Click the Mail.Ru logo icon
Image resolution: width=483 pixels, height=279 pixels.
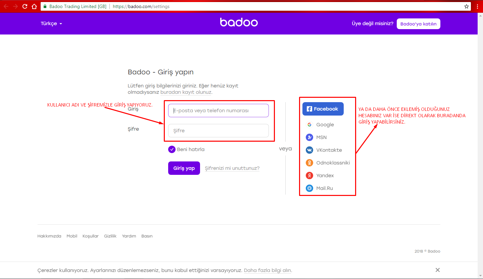309,188
